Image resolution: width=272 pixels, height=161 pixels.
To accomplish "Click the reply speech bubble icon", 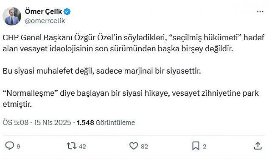I will 9,146.
